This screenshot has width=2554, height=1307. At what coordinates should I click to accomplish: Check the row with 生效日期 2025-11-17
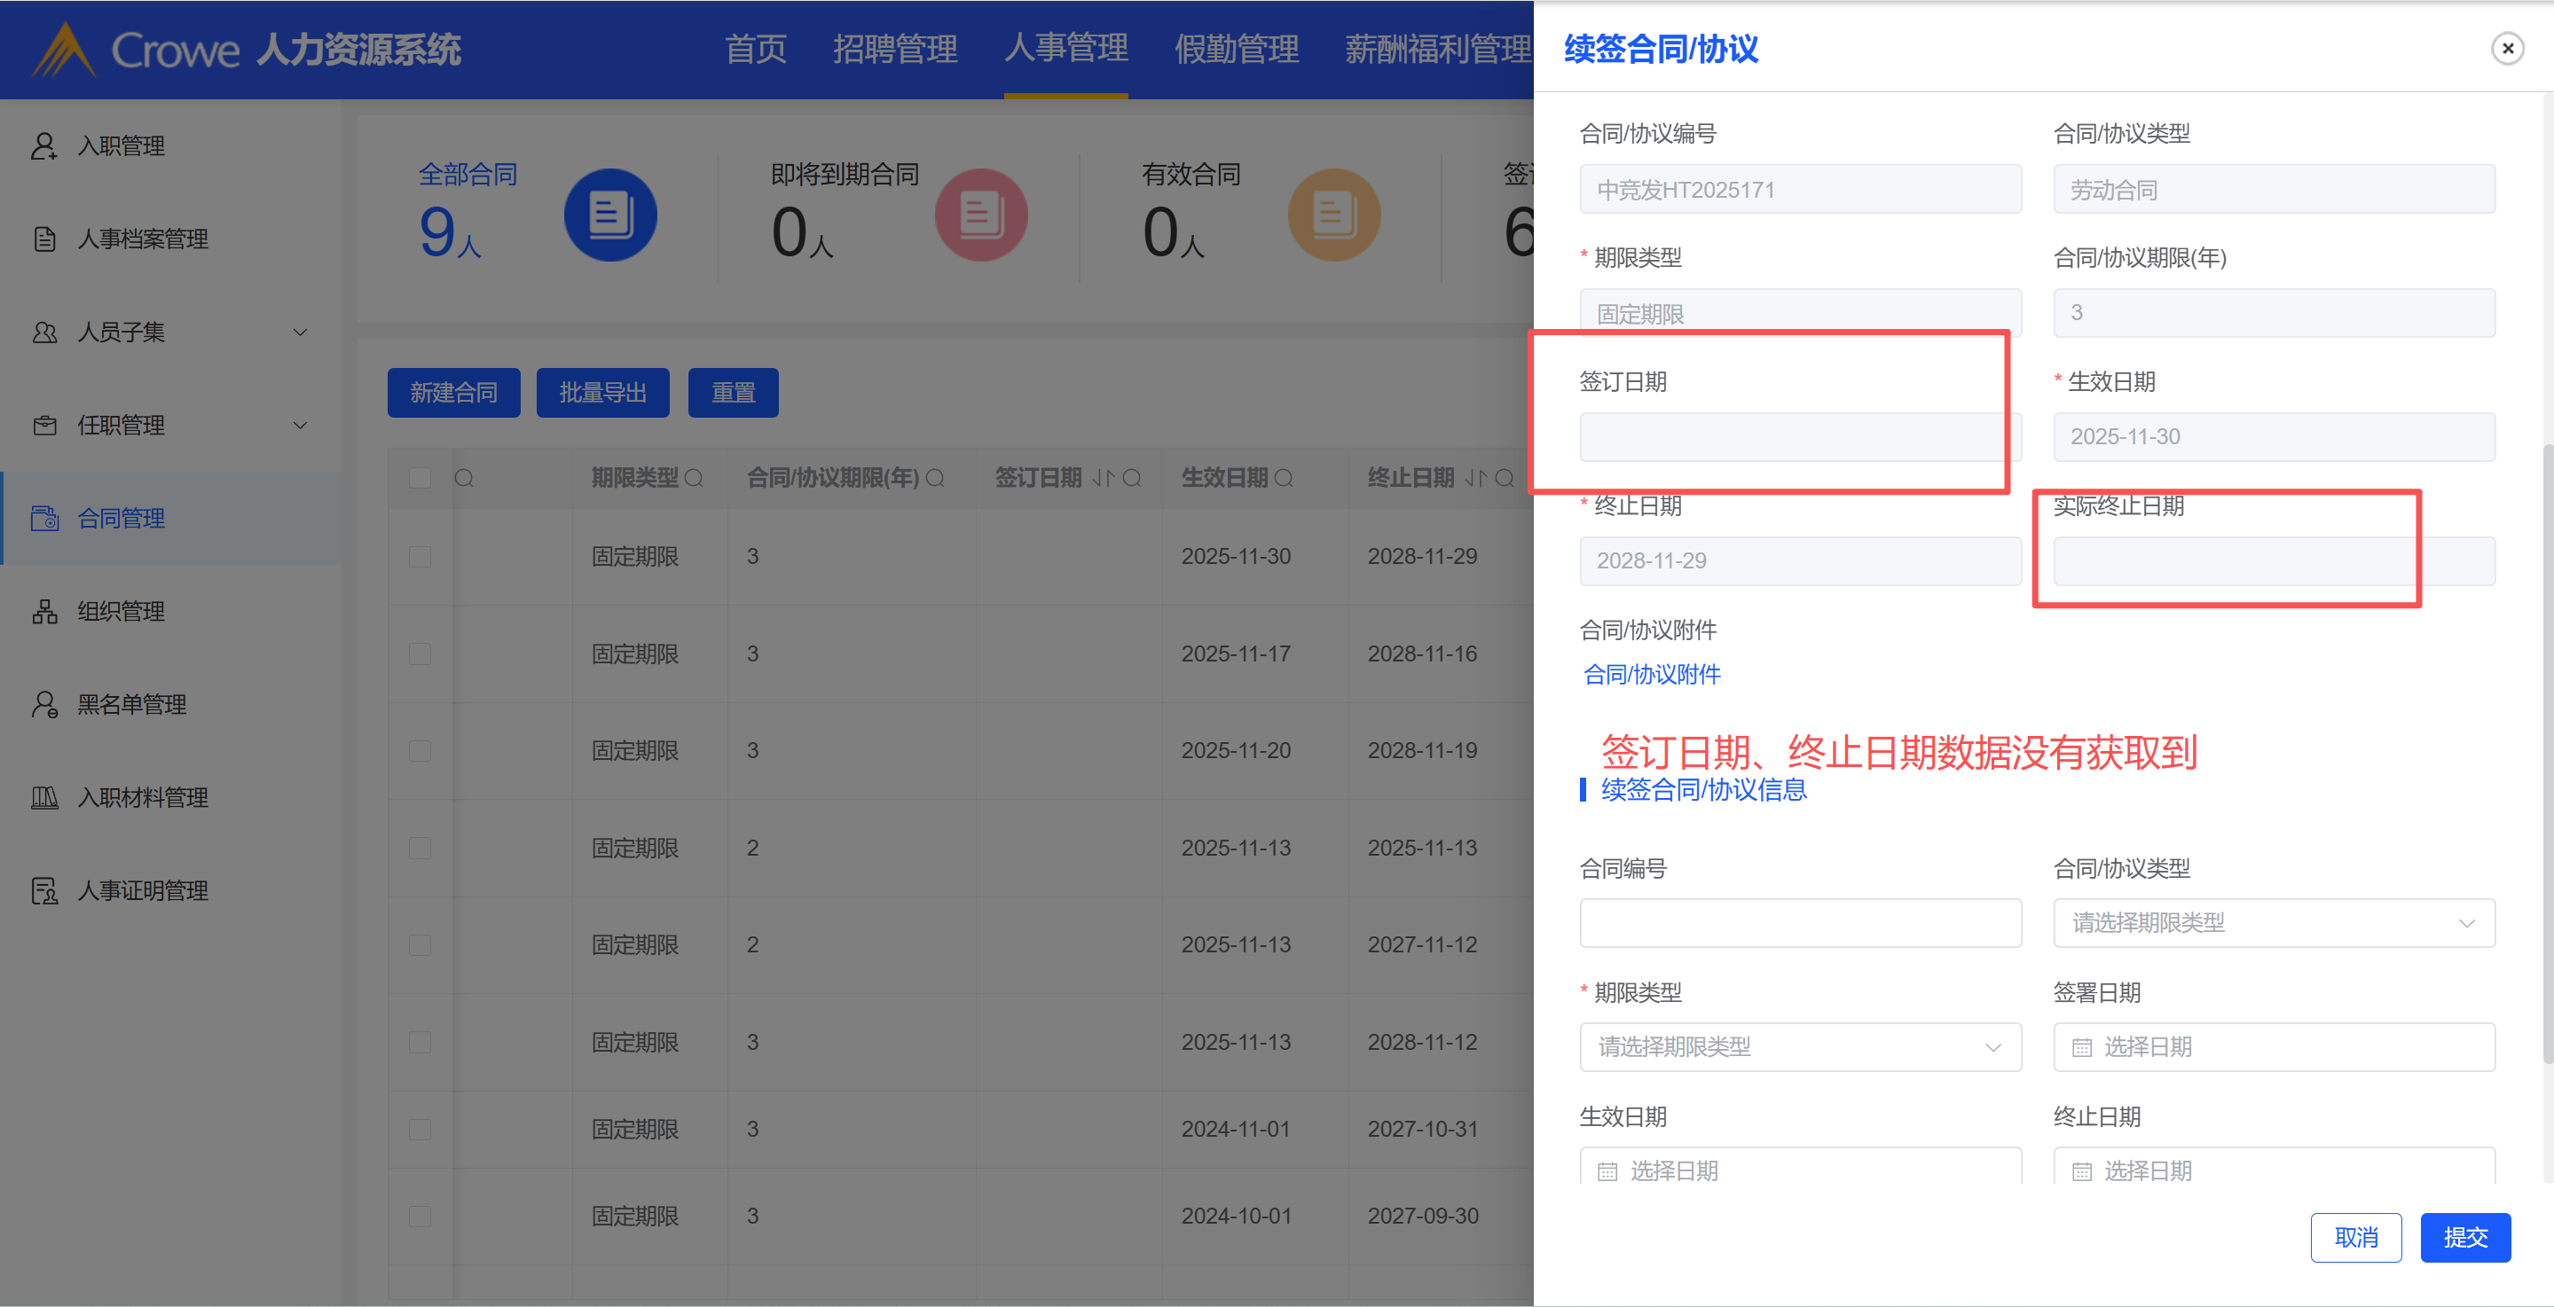click(420, 654)
